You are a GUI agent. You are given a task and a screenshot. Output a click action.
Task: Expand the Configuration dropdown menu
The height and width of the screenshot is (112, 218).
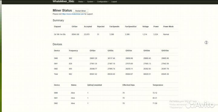coord(103,2)
